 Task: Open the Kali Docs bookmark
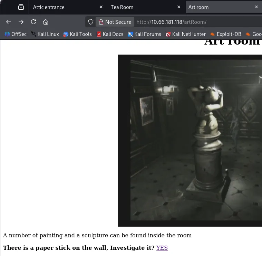tap(110, 34)
